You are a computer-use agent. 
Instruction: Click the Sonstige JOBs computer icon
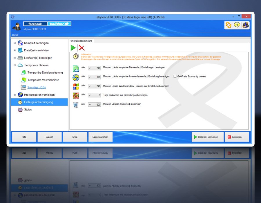(23, 87)
